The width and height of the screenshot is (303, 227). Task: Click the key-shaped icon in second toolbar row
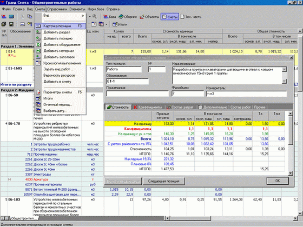click(x=30, y=24)
